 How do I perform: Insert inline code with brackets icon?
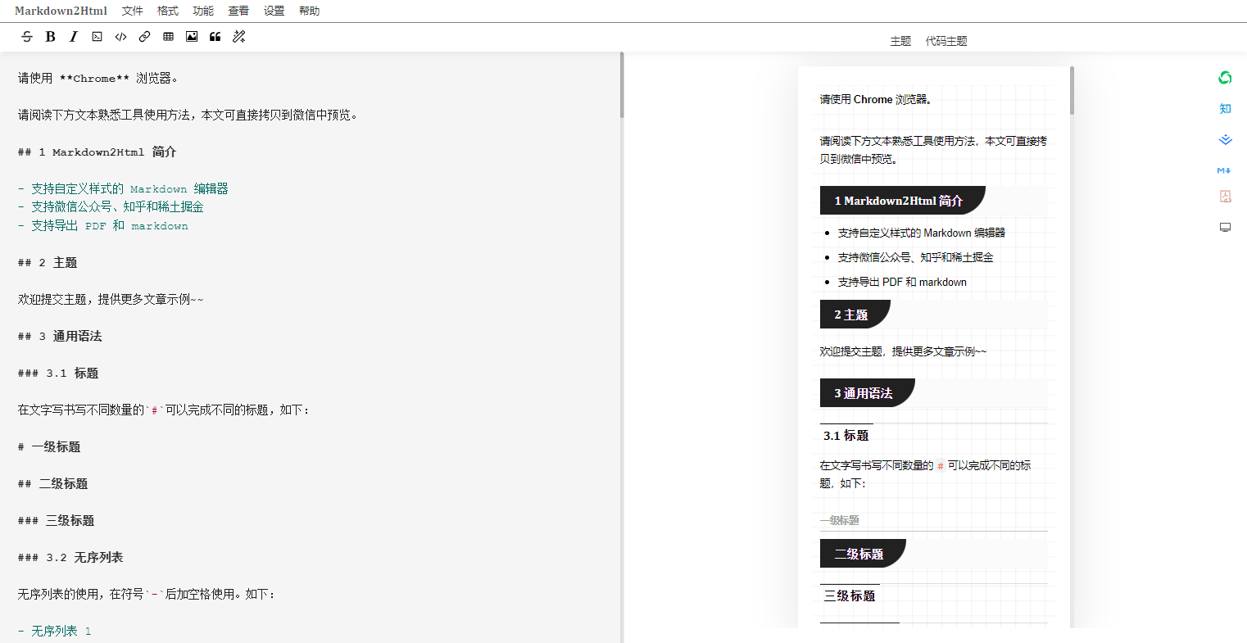click(120, 36)
